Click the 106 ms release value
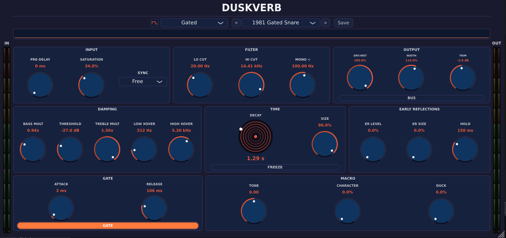Screen dimensions: 506x238 [x=154, y=191]
